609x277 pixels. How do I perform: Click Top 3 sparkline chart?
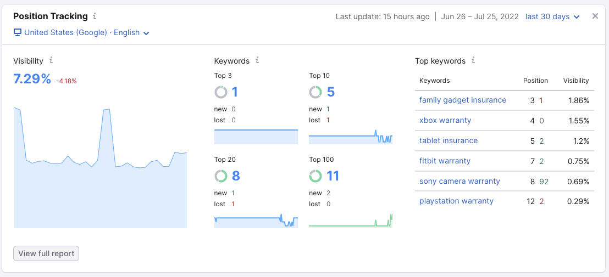pos(256,137)
